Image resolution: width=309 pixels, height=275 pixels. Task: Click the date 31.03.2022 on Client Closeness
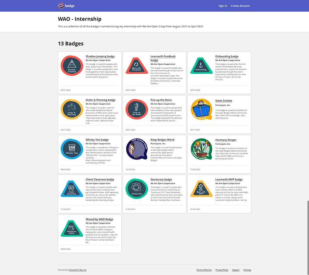[x=65, y=209]
